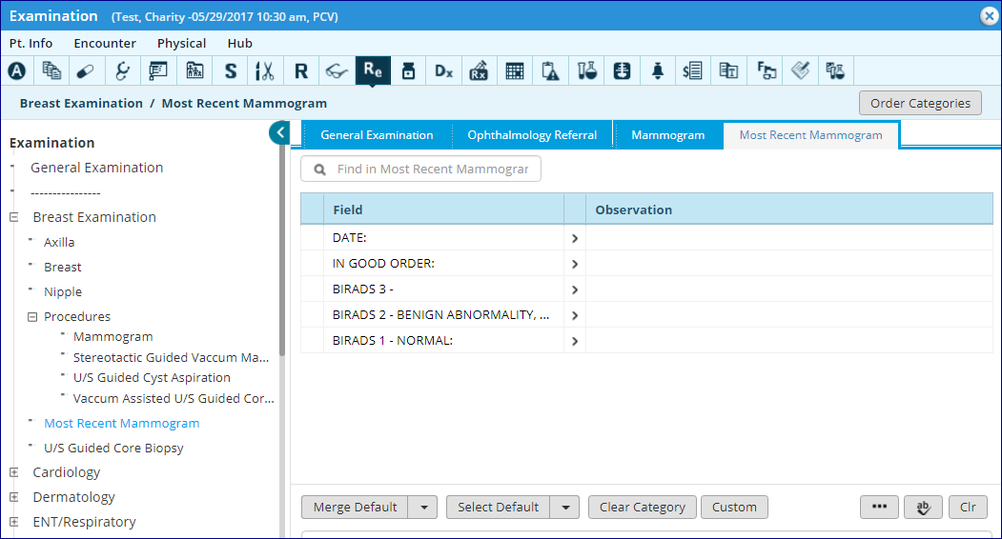Screen dimensions: 1002x539
Task: Click the Merge Default button
Action: click(x=356, y=508)
